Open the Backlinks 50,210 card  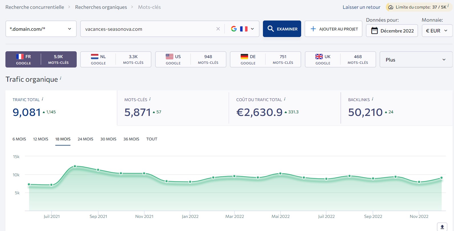click(396, 108)
